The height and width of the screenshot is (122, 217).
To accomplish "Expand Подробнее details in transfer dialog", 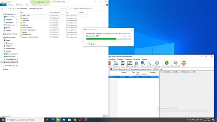I will click(x=91, y=44).
